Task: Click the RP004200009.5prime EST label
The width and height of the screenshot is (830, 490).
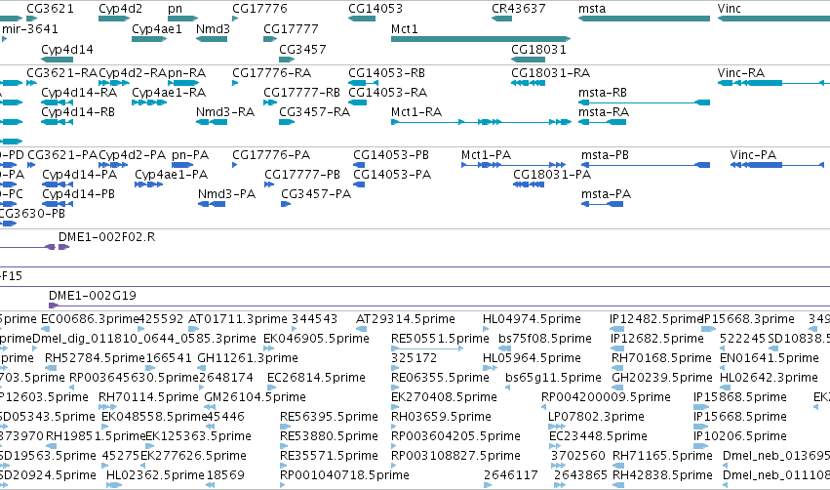Action: (606, 398)
